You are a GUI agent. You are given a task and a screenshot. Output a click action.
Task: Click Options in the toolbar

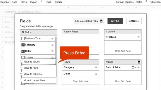[x=129, y=2]
